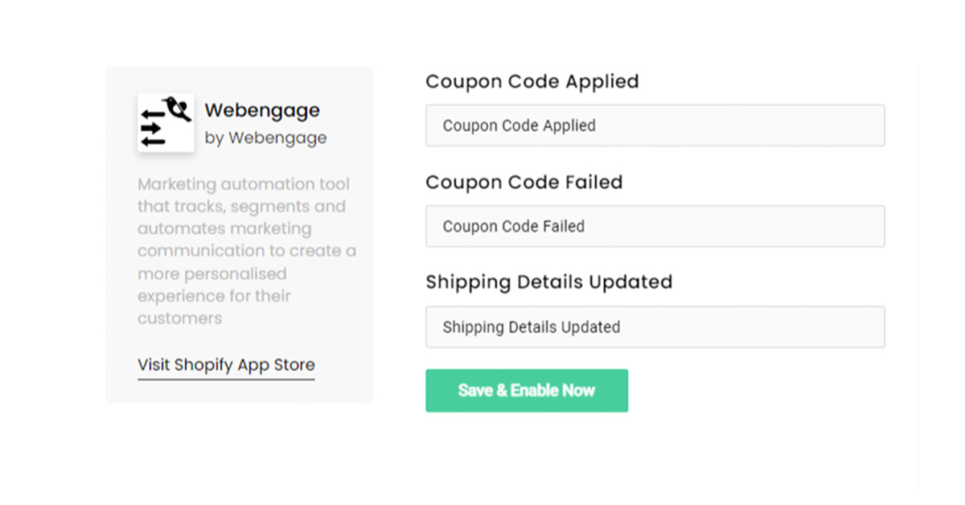Click "communication to create a" description line
The image size is (965, 505).
click(246, 251)
